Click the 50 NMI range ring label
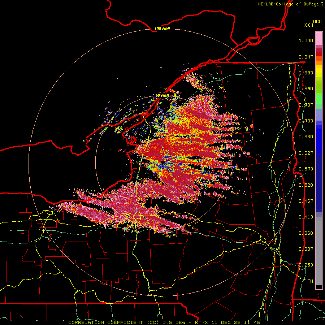The image size is (325, 325). tap(162, 95)
